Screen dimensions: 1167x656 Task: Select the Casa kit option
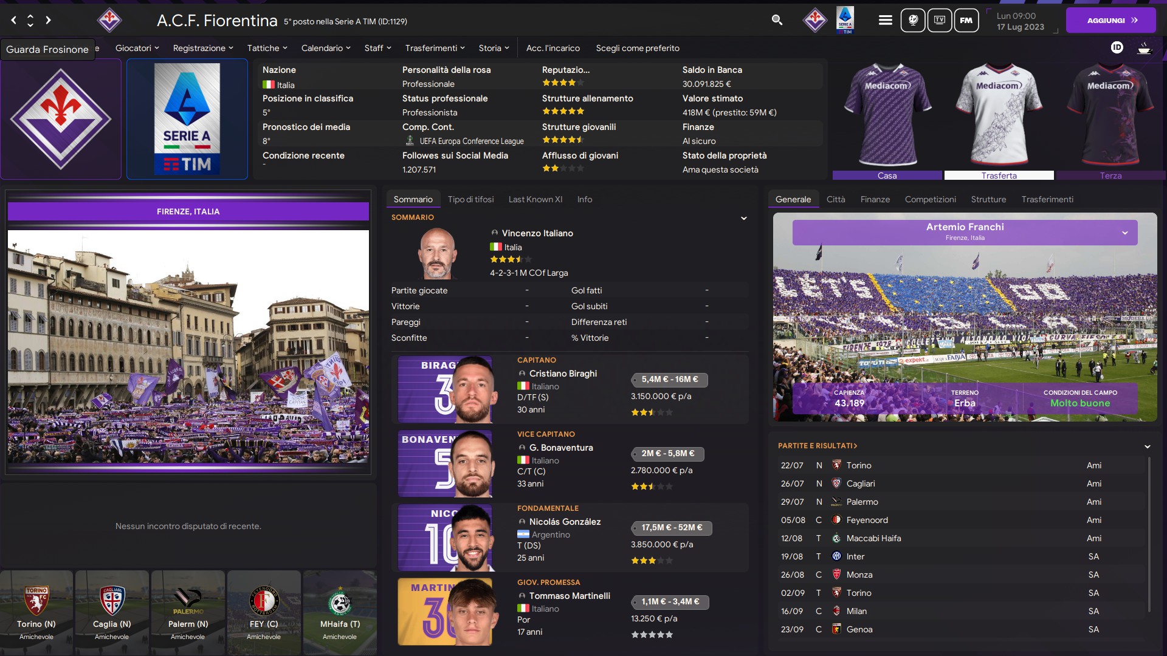point(887,176)
